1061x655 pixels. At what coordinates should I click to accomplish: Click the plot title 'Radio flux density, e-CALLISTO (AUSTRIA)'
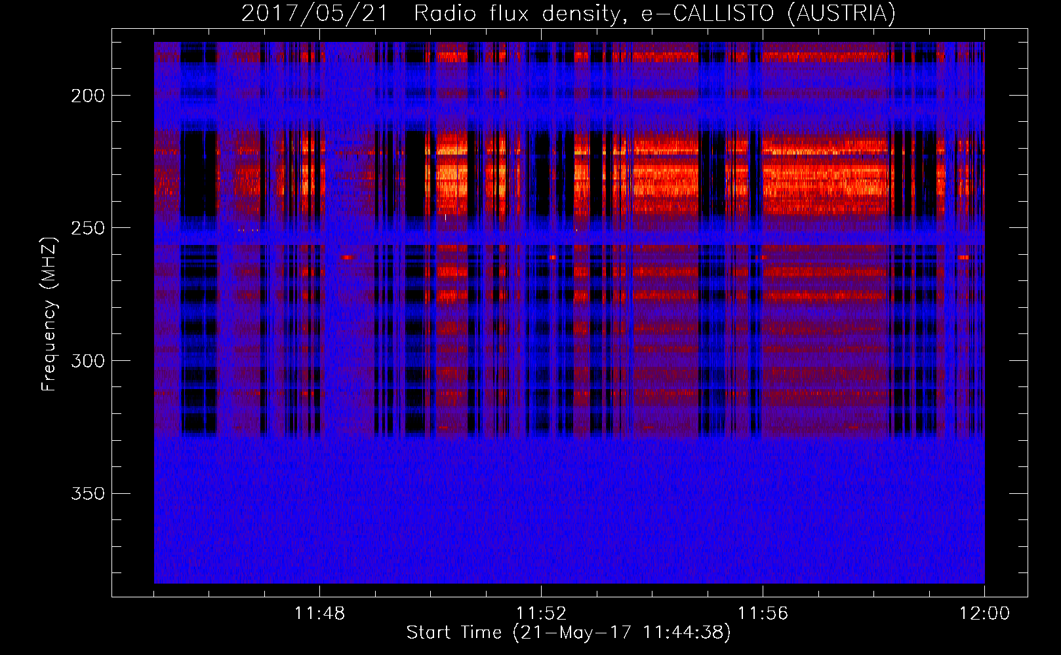(654, 14)
